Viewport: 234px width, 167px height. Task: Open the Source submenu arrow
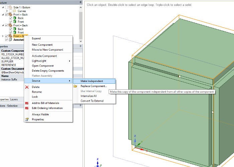70,81
